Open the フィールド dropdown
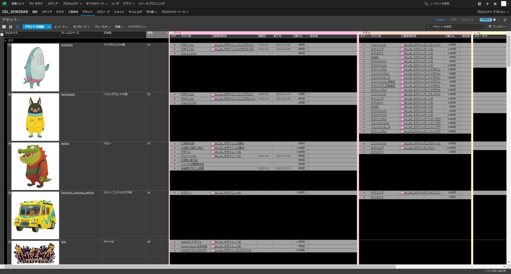The height and width of the screenshot is (274, 511). click(x=102, y=27)
